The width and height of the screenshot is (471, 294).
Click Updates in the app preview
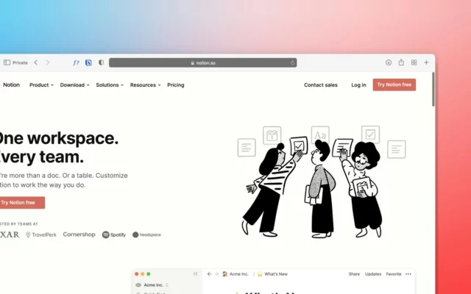point(373,274)
